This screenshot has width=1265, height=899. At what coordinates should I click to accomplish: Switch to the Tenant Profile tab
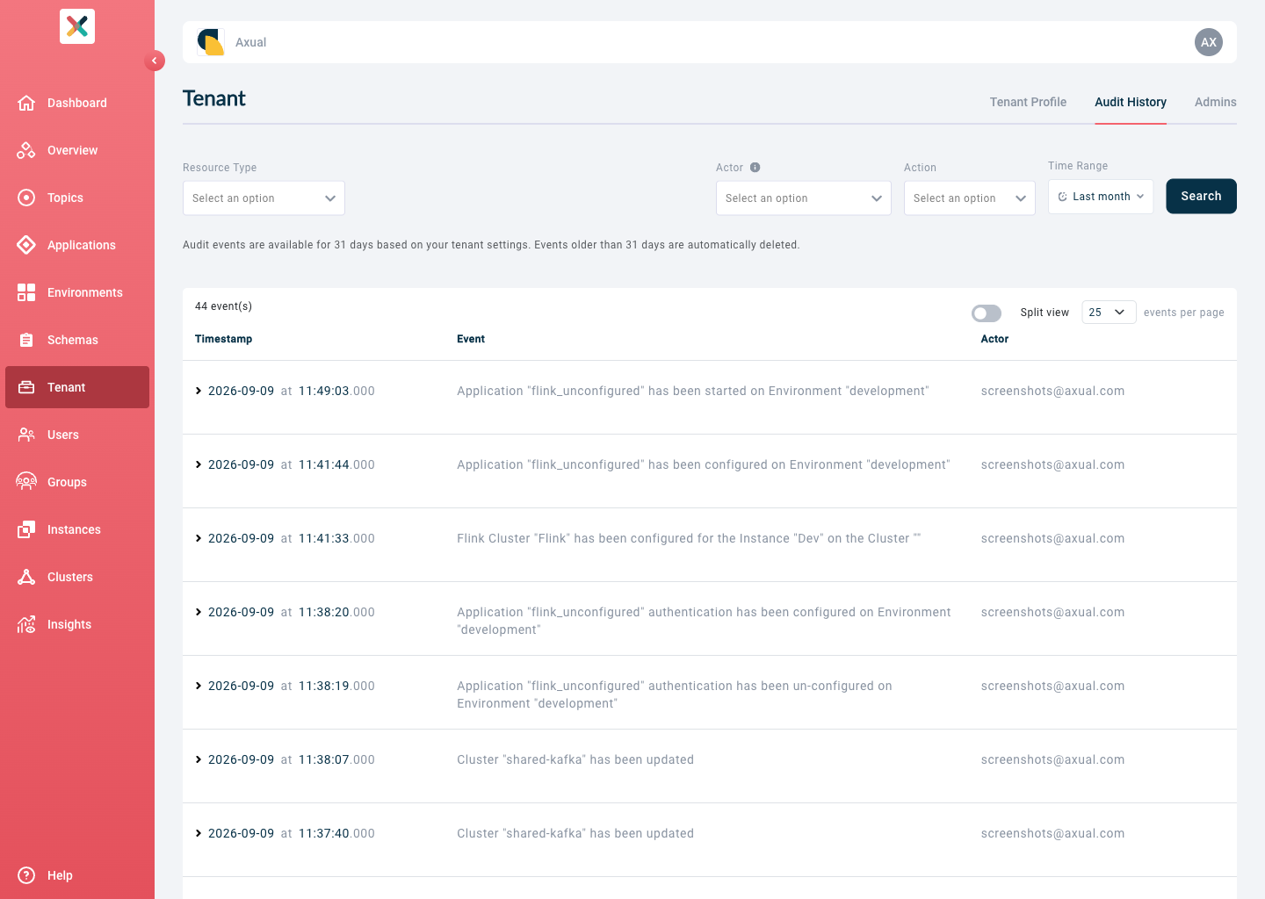pyautogui.click(x=1028, y=102)
